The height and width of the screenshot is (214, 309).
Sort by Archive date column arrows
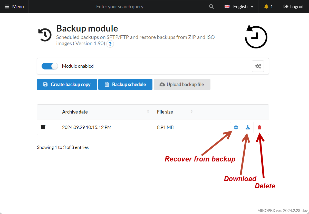tap(148, 111)
